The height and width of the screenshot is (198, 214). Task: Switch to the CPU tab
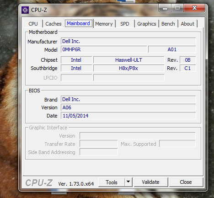(x=33, y=24)
